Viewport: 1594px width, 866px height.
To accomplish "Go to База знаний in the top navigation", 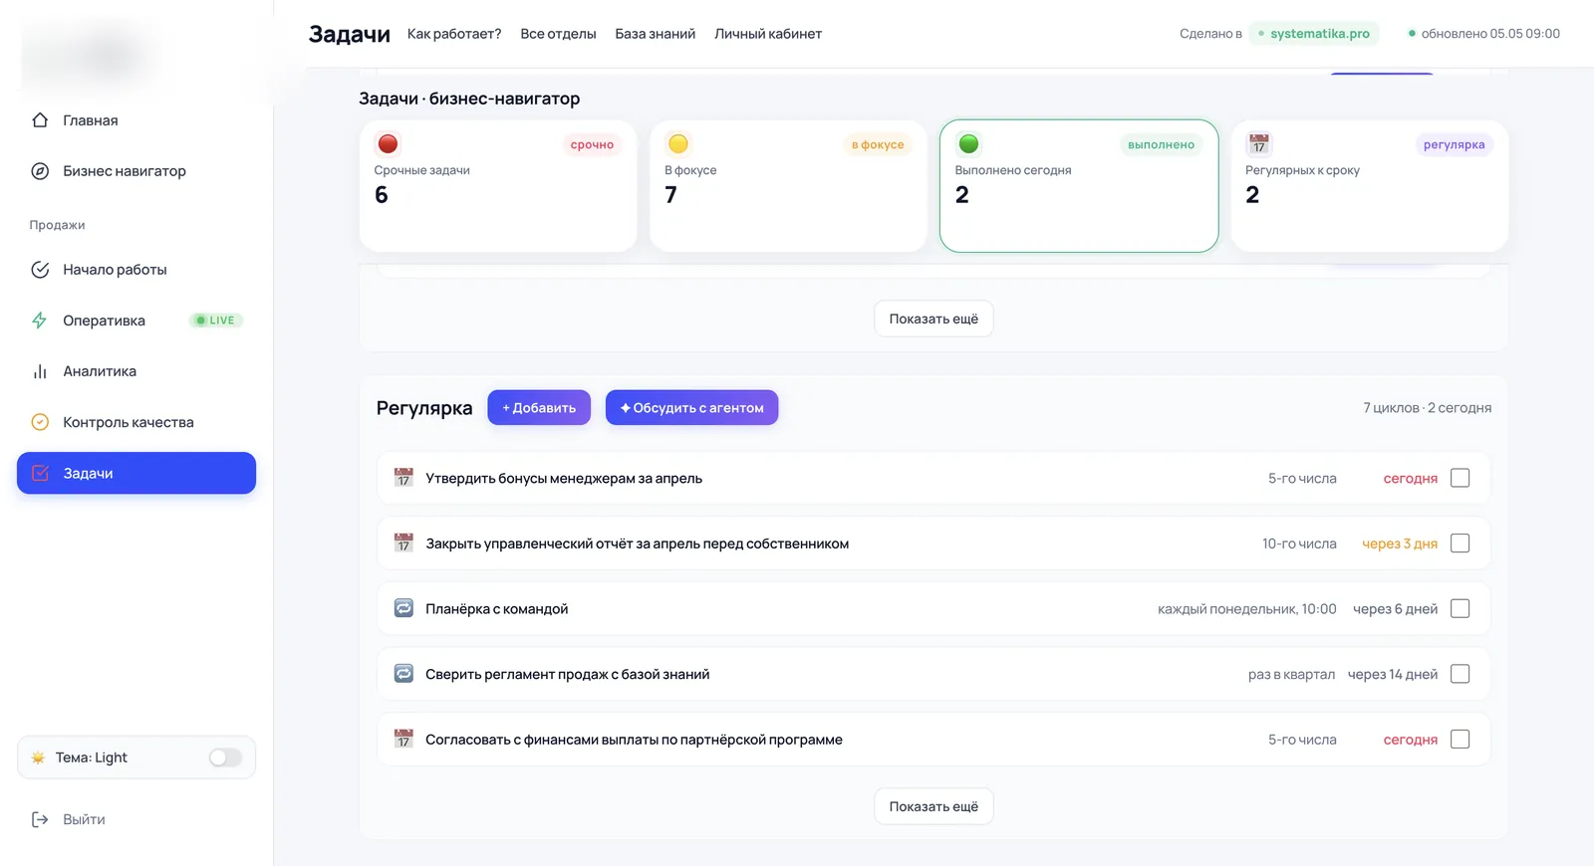I will [655, 34].
